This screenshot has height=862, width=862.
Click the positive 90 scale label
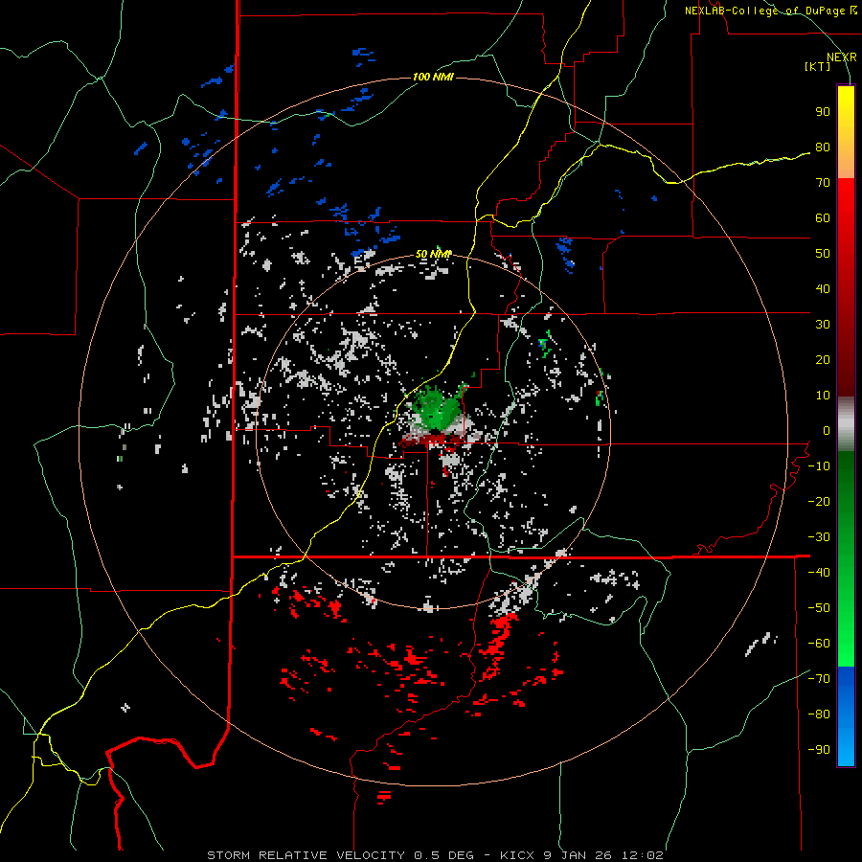pos(823,112)
